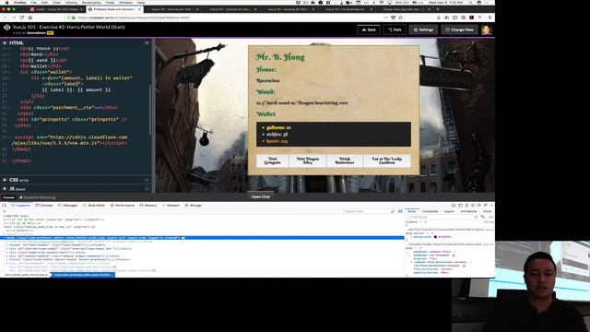The height and width of the screenshot is (332, 590).
Task: Open the macOS File menu
Action: tap(33, 3)
